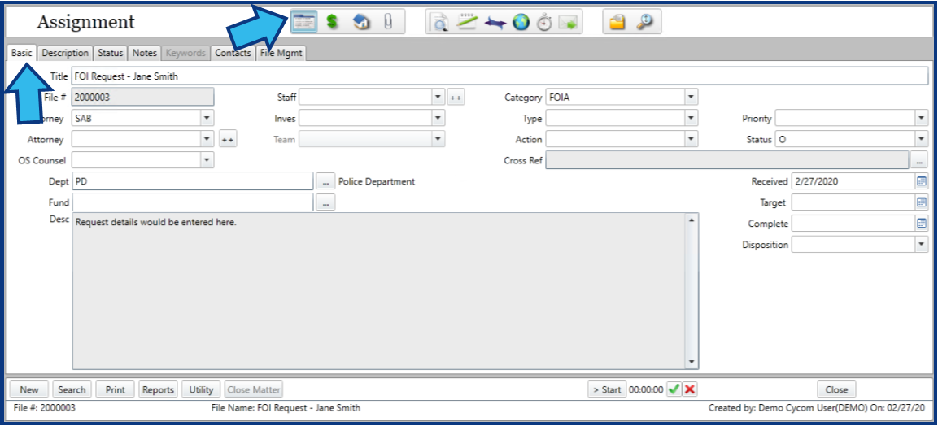Viewport: 938px width, 426px height.
Task: Click the blue house icon
Action: (x=361, y=22)
